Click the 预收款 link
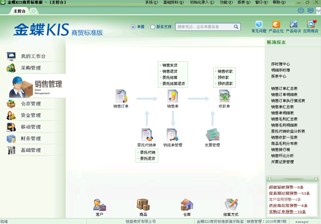321x224 pixels. click(223, 78)
